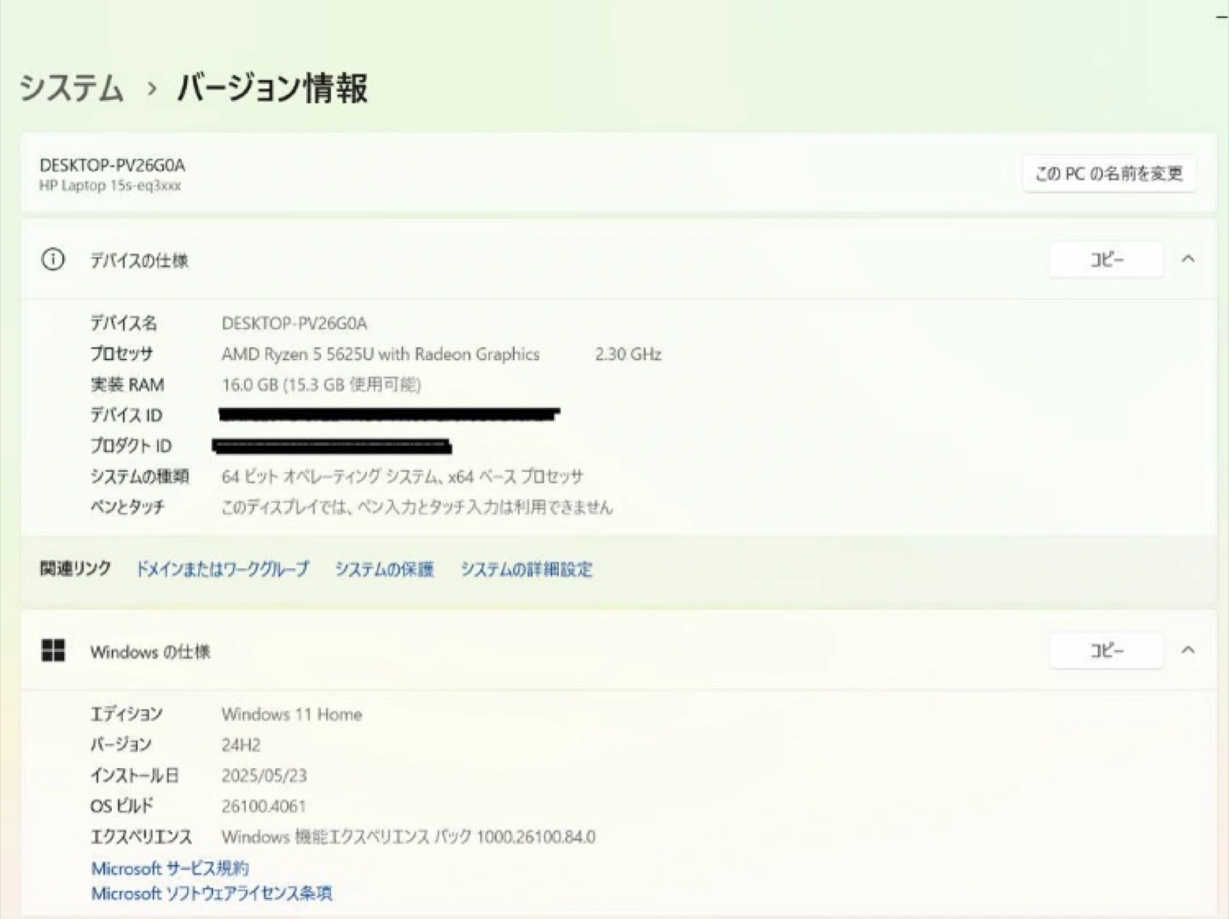Screen dimensions: 1229x919
Task: Click the バージョン情報 page title
Action: click(272, 88)
